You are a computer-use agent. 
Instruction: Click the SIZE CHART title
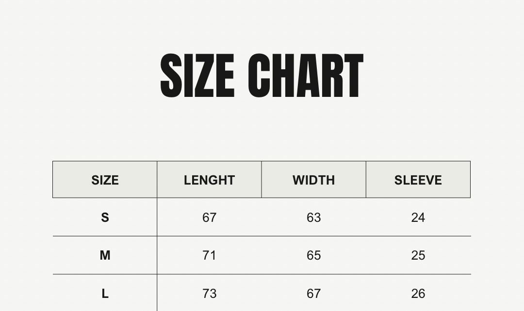click(262, 76)
